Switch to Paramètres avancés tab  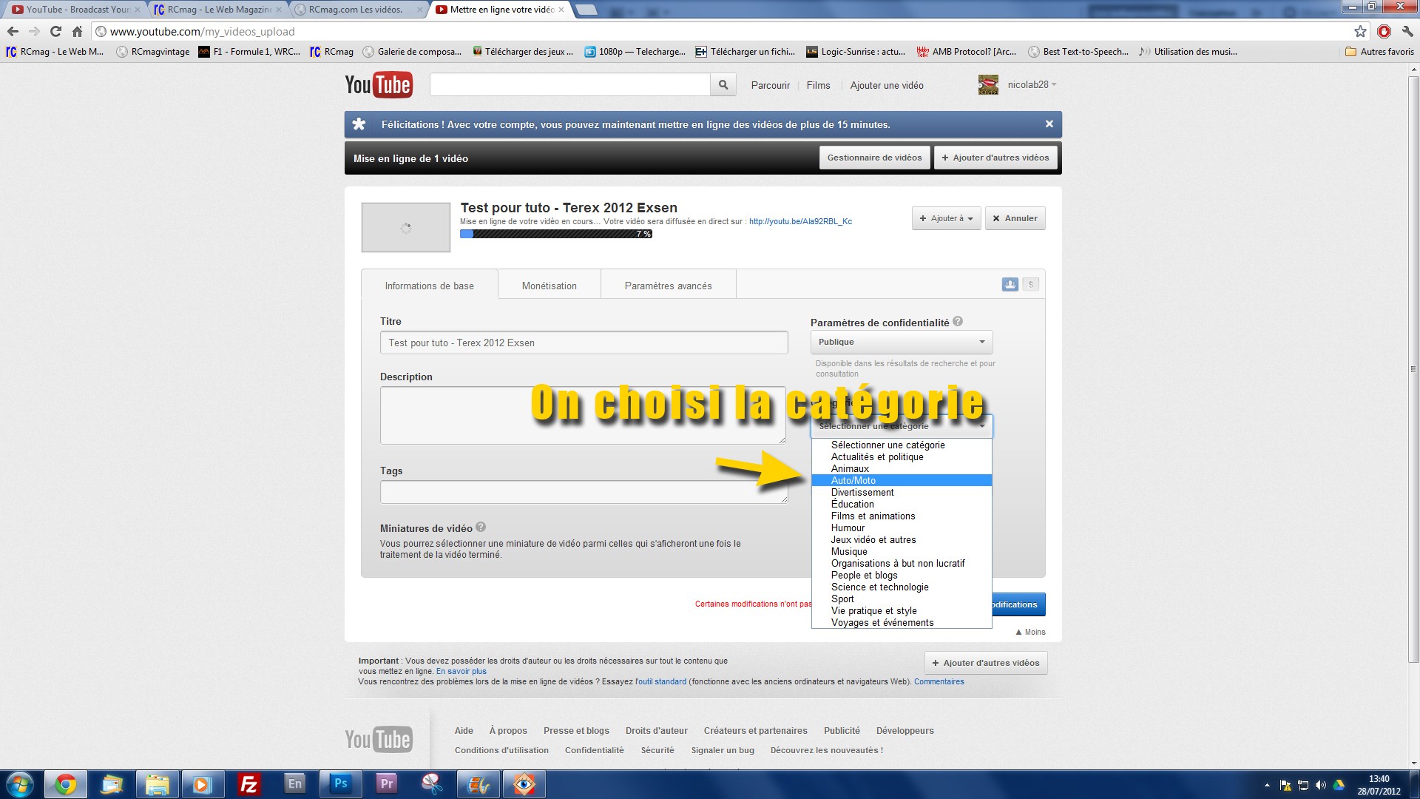click(x=668, y=286)
